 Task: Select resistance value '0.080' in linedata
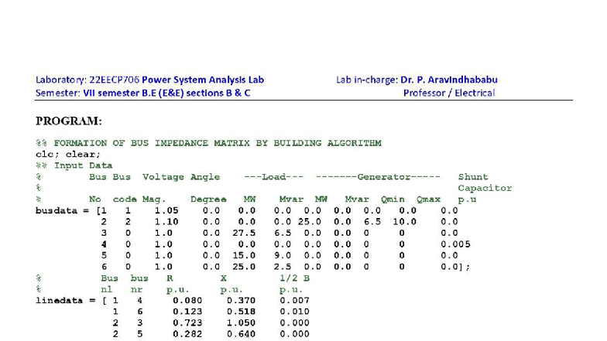tap(187, 301)
